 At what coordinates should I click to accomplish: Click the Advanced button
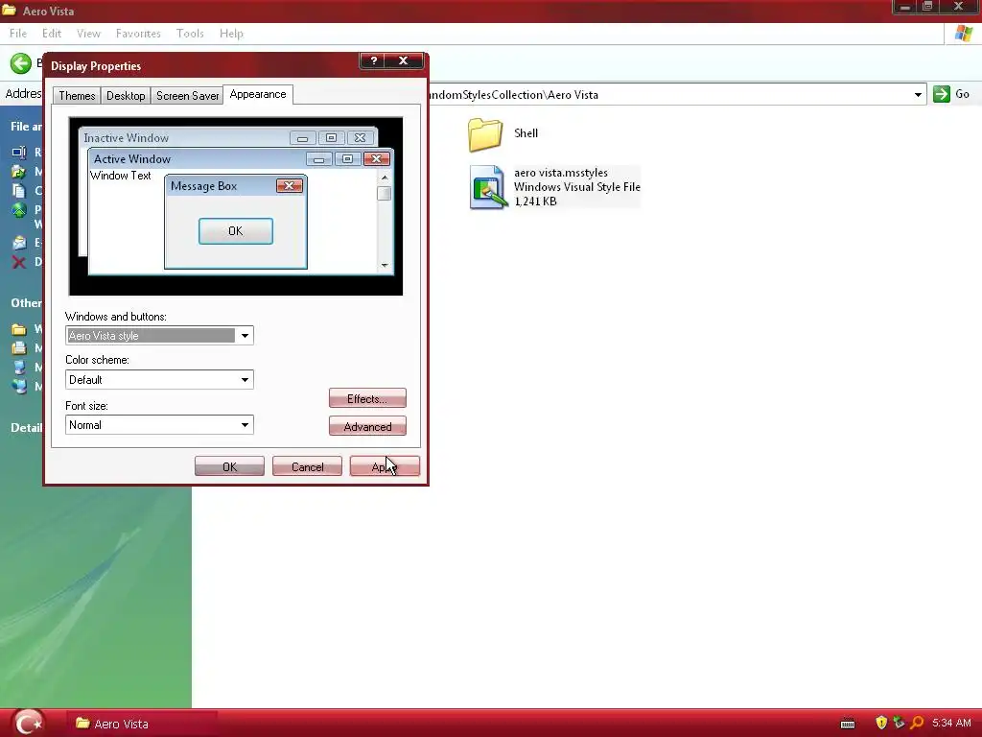pyautogui.click(x=367, y=426)
